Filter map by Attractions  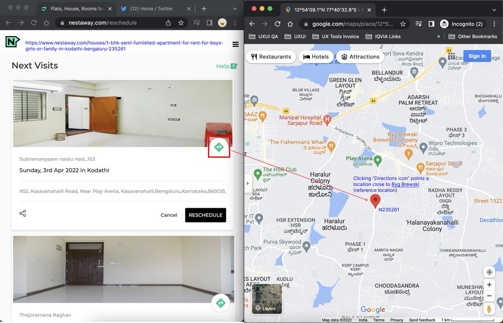(x=360, y=57)
